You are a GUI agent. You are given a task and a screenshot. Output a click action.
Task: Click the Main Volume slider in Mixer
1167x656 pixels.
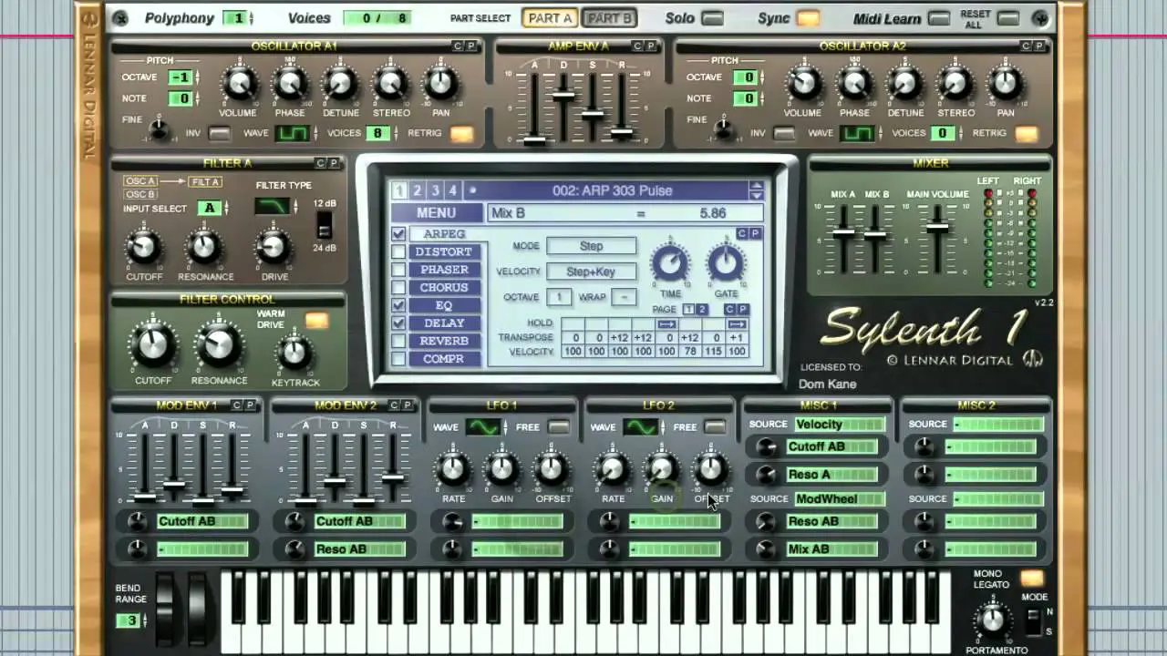(937, 228)
